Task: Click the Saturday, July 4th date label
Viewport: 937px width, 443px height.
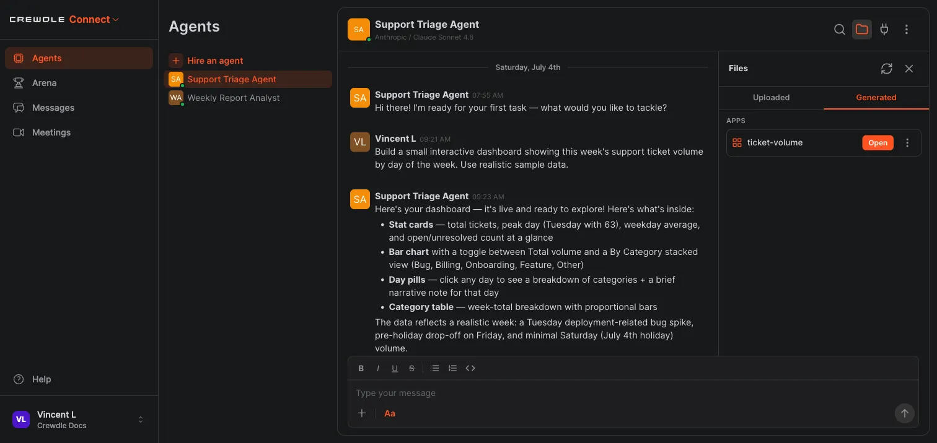Action: coord(528,67)
